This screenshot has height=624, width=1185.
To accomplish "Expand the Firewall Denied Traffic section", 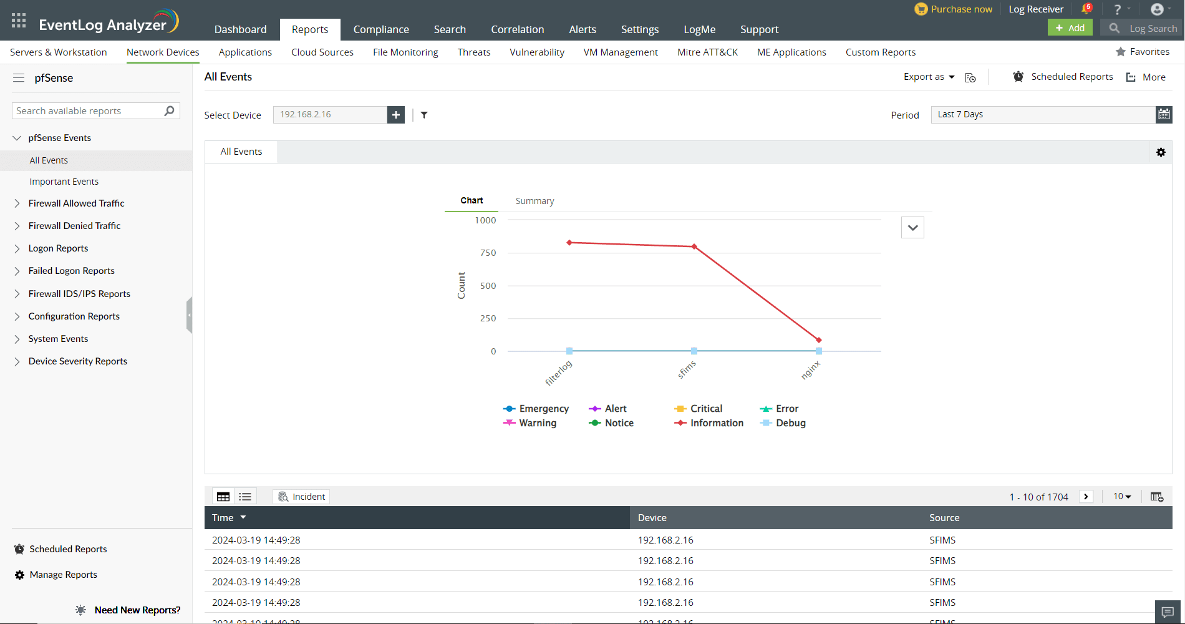I will [x=75, y=225].
